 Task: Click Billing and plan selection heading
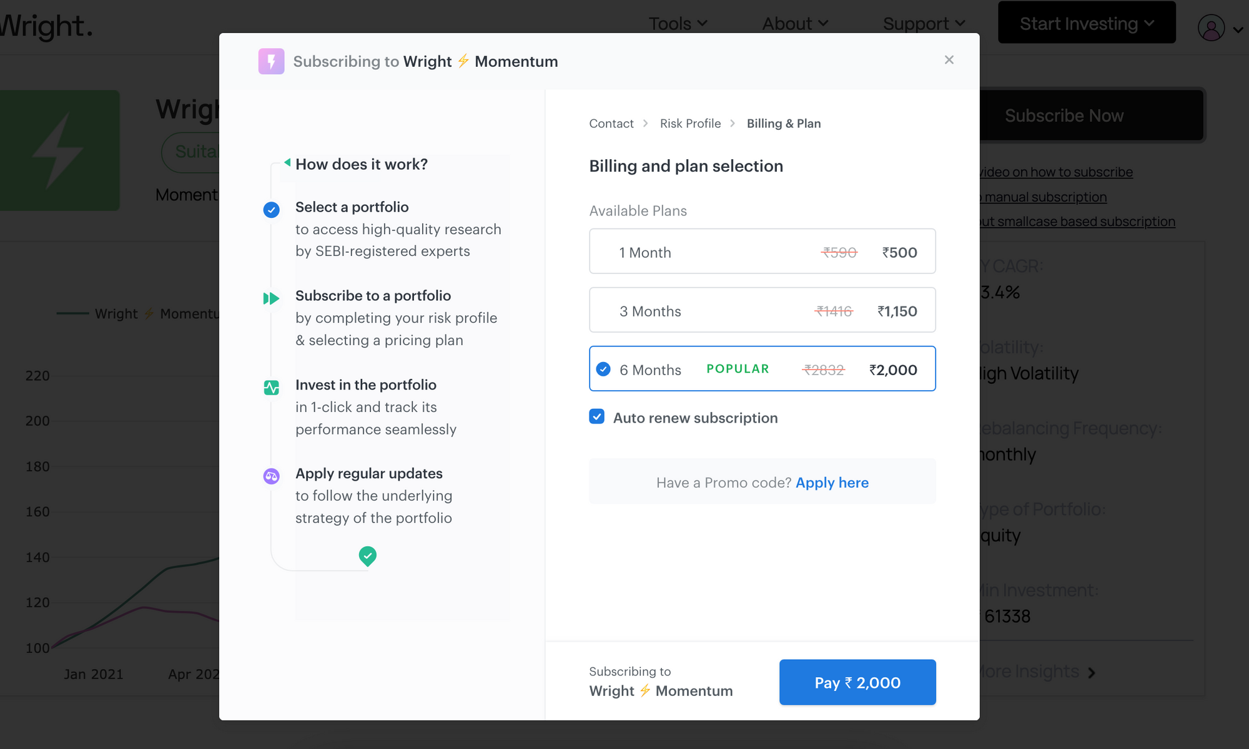click(x=686, y=166)
